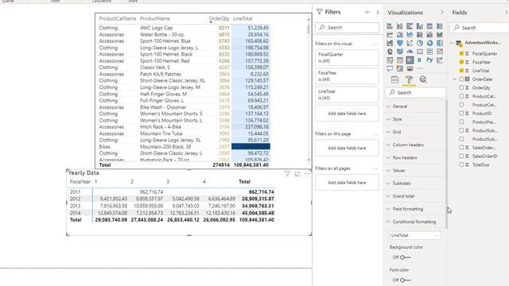Select the Matrix visual icon
This screenshot has width=509, height=286.
click(x=410, y=60)
